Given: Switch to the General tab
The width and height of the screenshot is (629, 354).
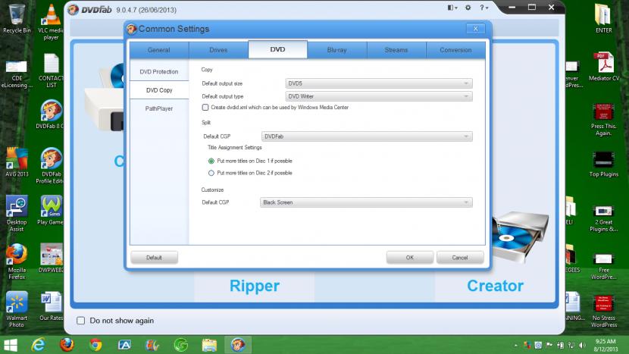Looking at the screenshot, I should 159,50.
